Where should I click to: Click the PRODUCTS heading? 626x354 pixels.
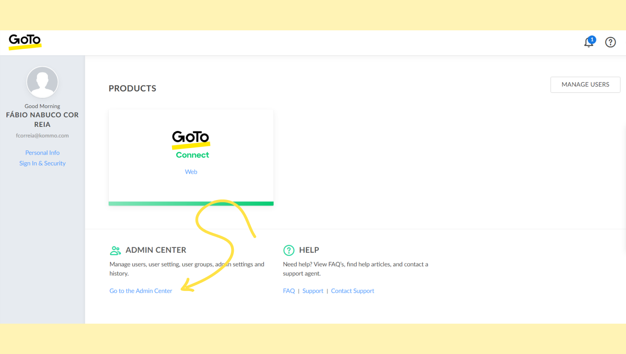click(x=133, y=88)
